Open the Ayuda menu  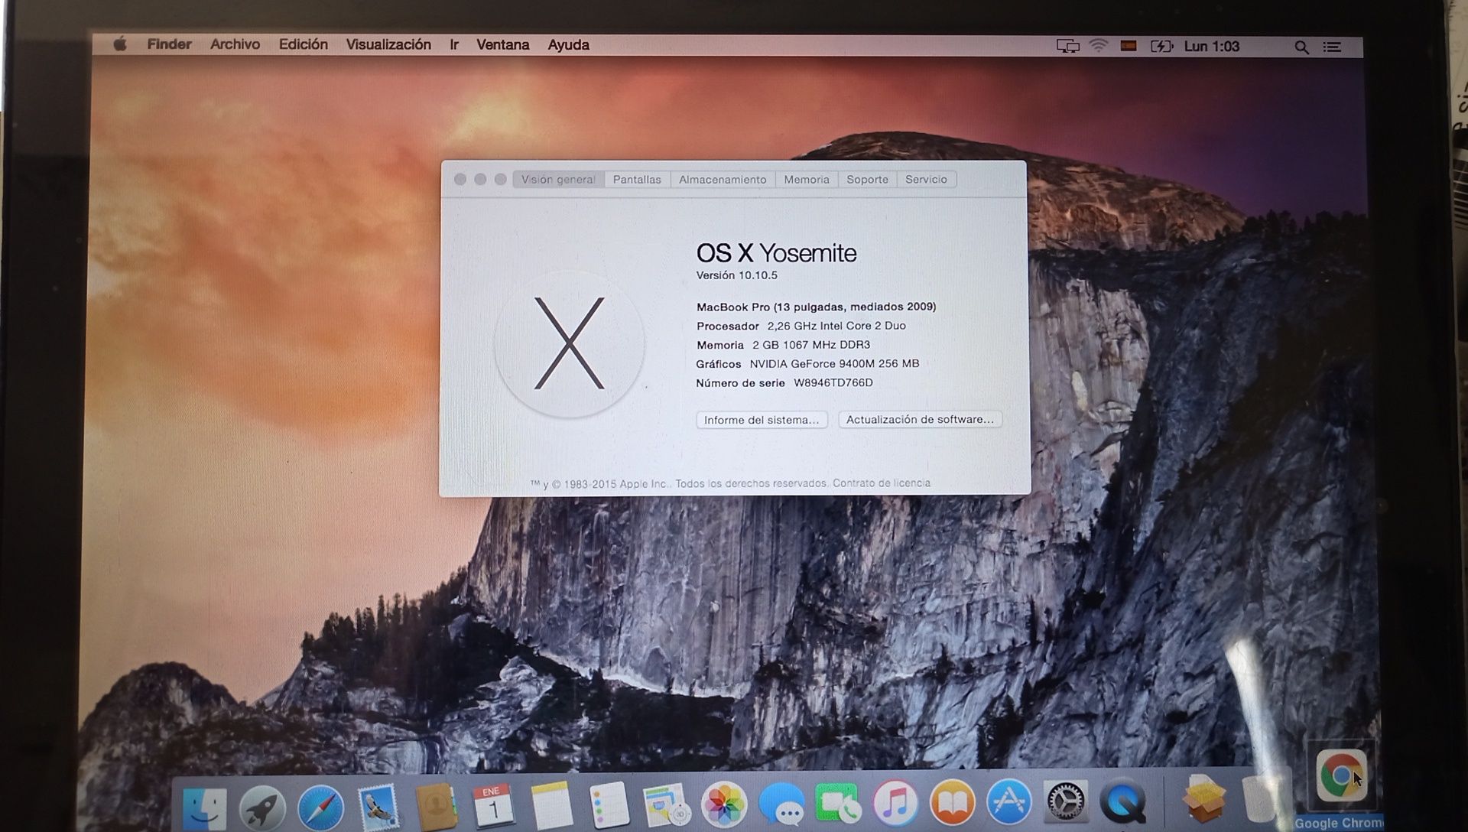coord(568,44)
